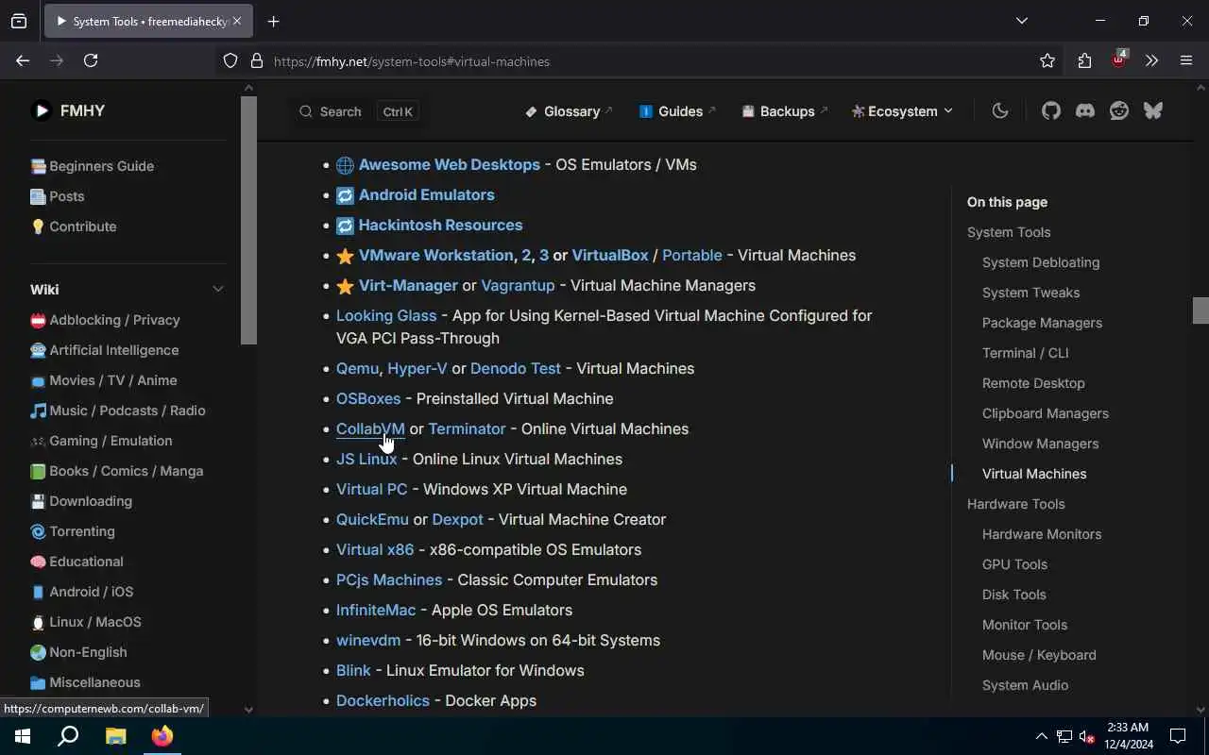Open uBlock Origin extension icon
Image resolution: width=1209 pixels, height=755 pixels.
pyautogui.click(x=1119, y=60)
